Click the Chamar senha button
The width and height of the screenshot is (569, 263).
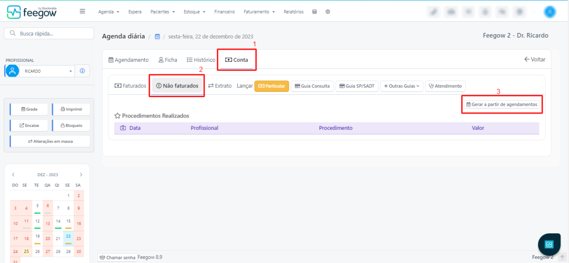(117, 258)
